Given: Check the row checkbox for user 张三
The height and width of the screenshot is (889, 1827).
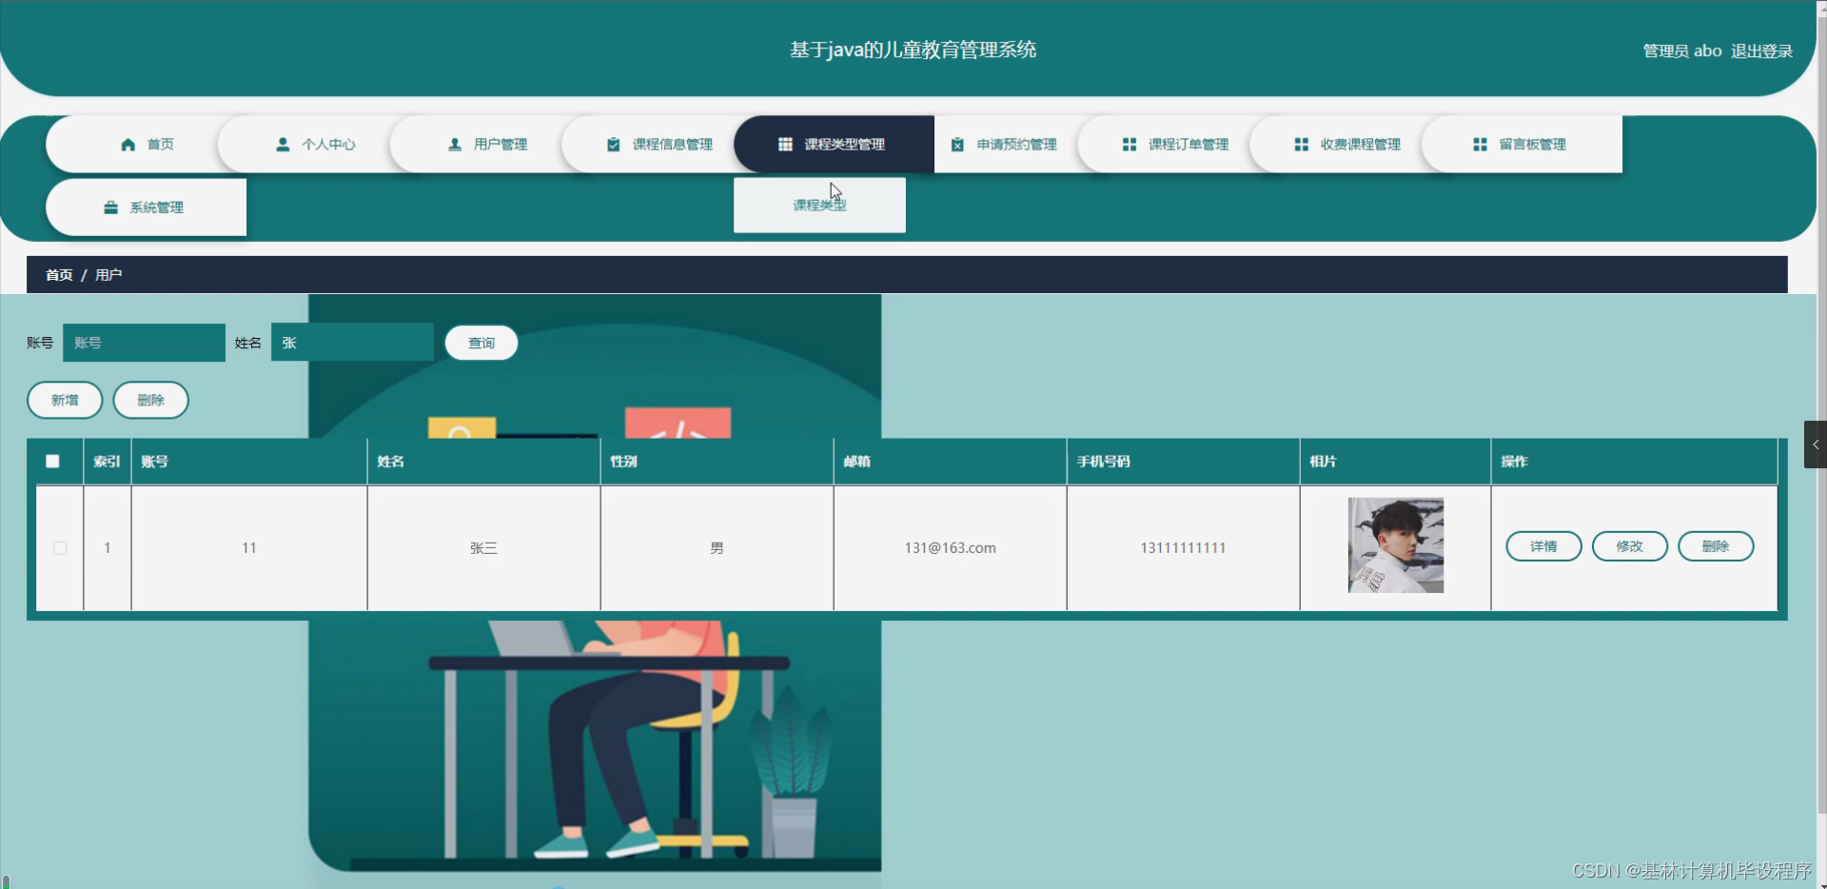Looking at the screenshot, I should click(x=60, y=547).
